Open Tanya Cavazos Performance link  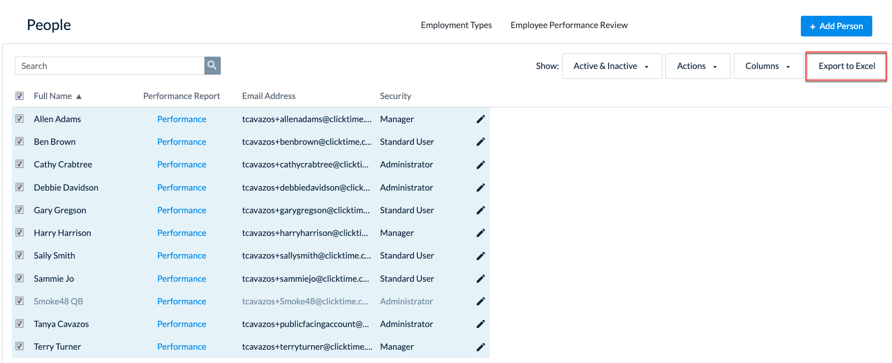pos(182,324)
